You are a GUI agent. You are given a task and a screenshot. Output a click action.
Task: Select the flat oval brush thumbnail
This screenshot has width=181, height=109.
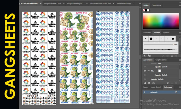(x=162, y=39)
